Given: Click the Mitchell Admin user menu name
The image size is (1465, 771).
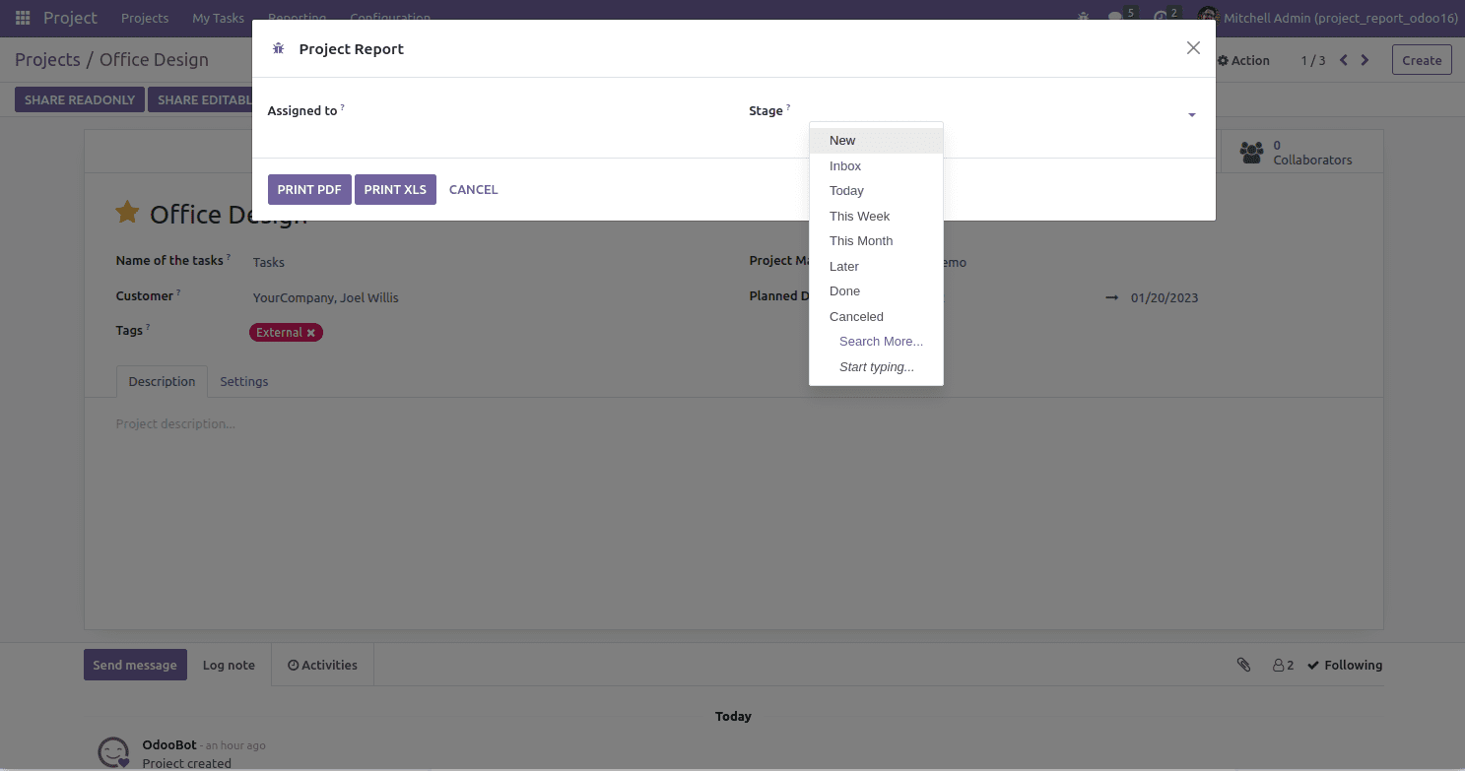Looking at the screenshot, I should pos(1341,18).
